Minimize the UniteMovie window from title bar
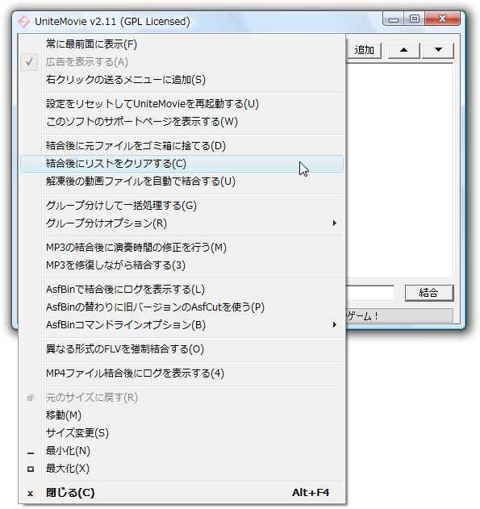Screen dimensions: 480x509 [x=394, y=19]
